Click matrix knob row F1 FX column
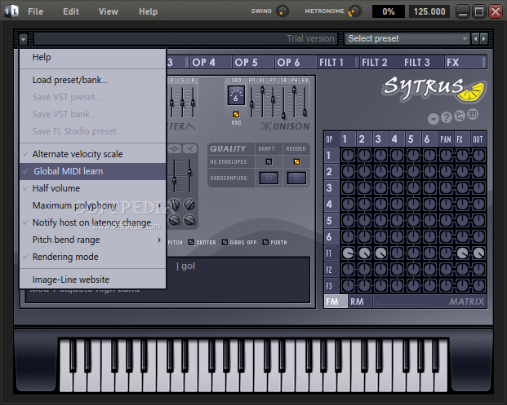This screenshot has height=405, width=507. (x=462, y=253)
